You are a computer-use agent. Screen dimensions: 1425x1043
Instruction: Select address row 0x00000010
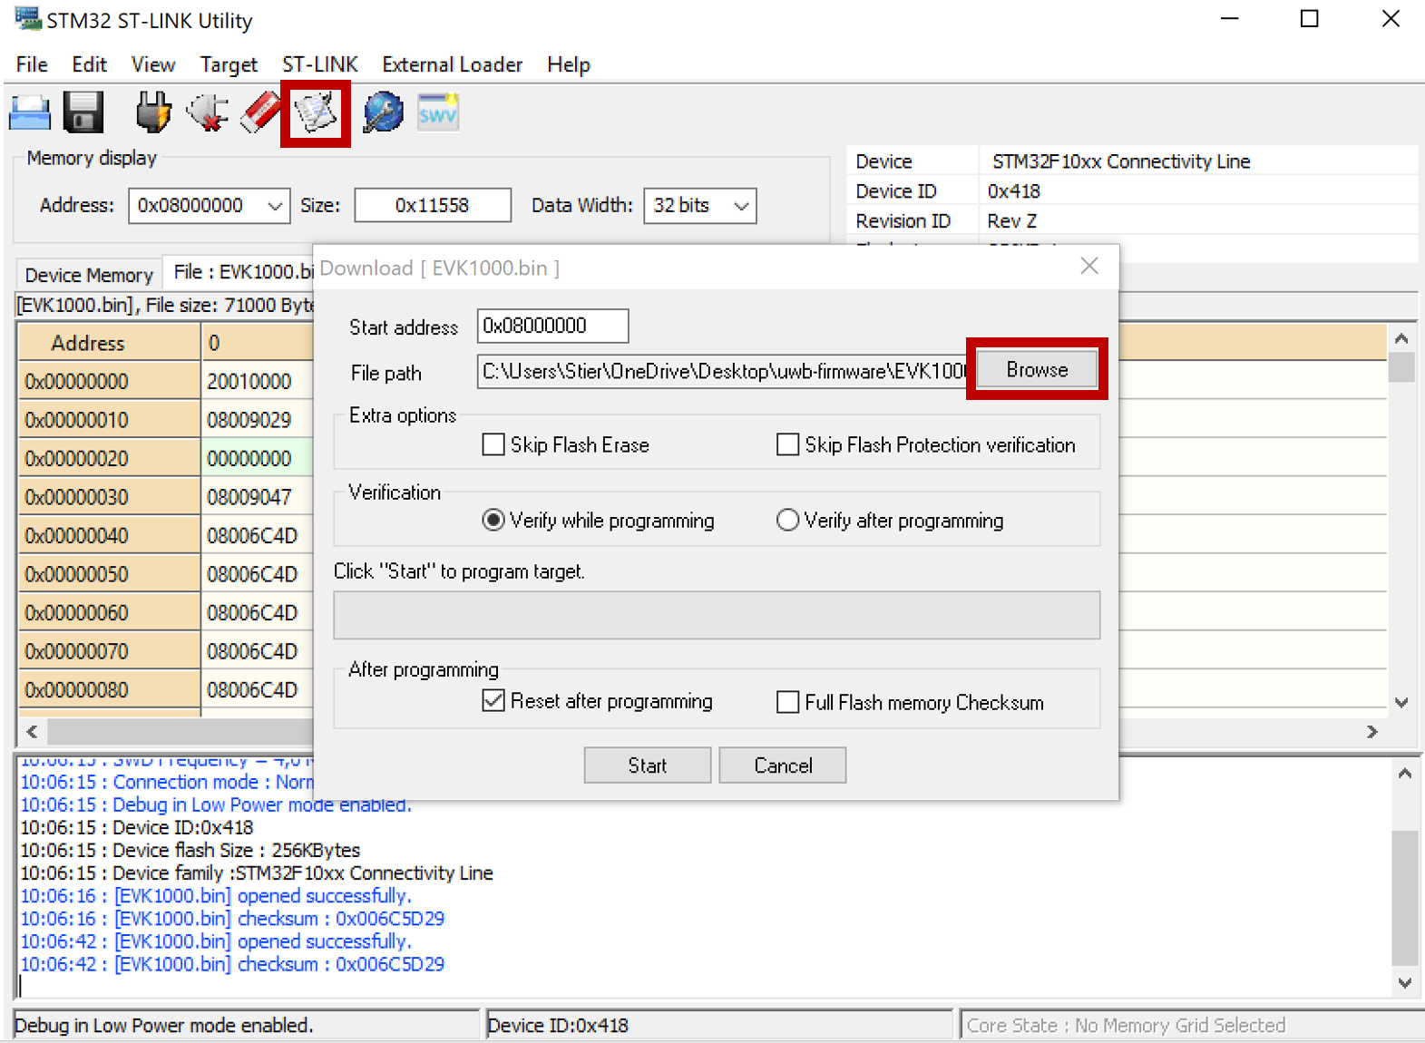[110, 420]
